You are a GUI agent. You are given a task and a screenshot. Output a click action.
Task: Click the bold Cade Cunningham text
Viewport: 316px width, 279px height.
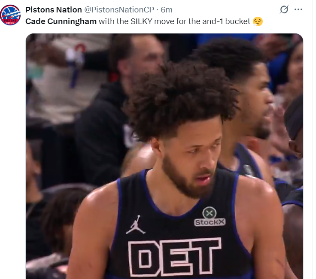click(x=61, y=21)
